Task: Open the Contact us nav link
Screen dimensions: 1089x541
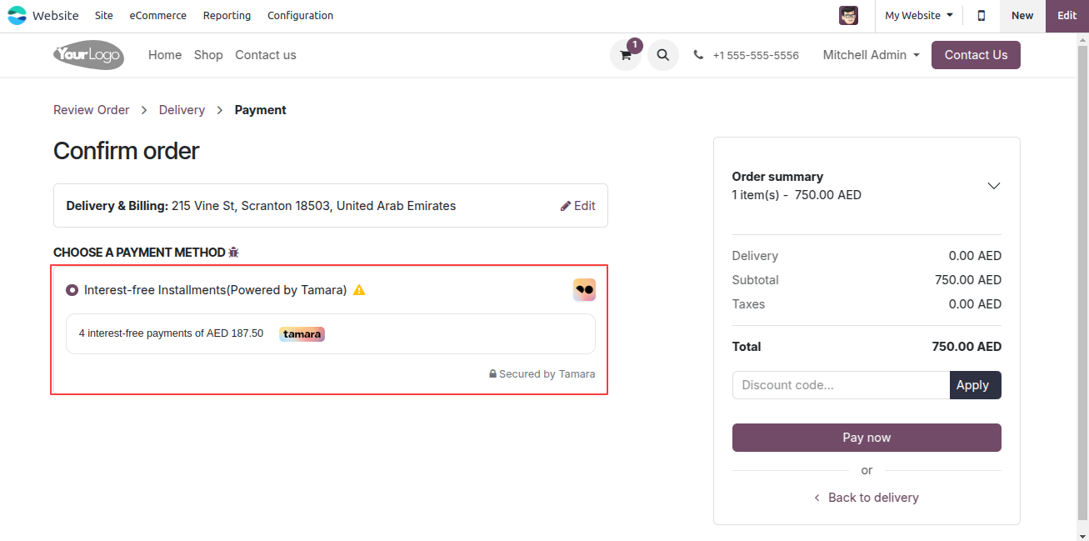Action: click(x=266, y=55)
